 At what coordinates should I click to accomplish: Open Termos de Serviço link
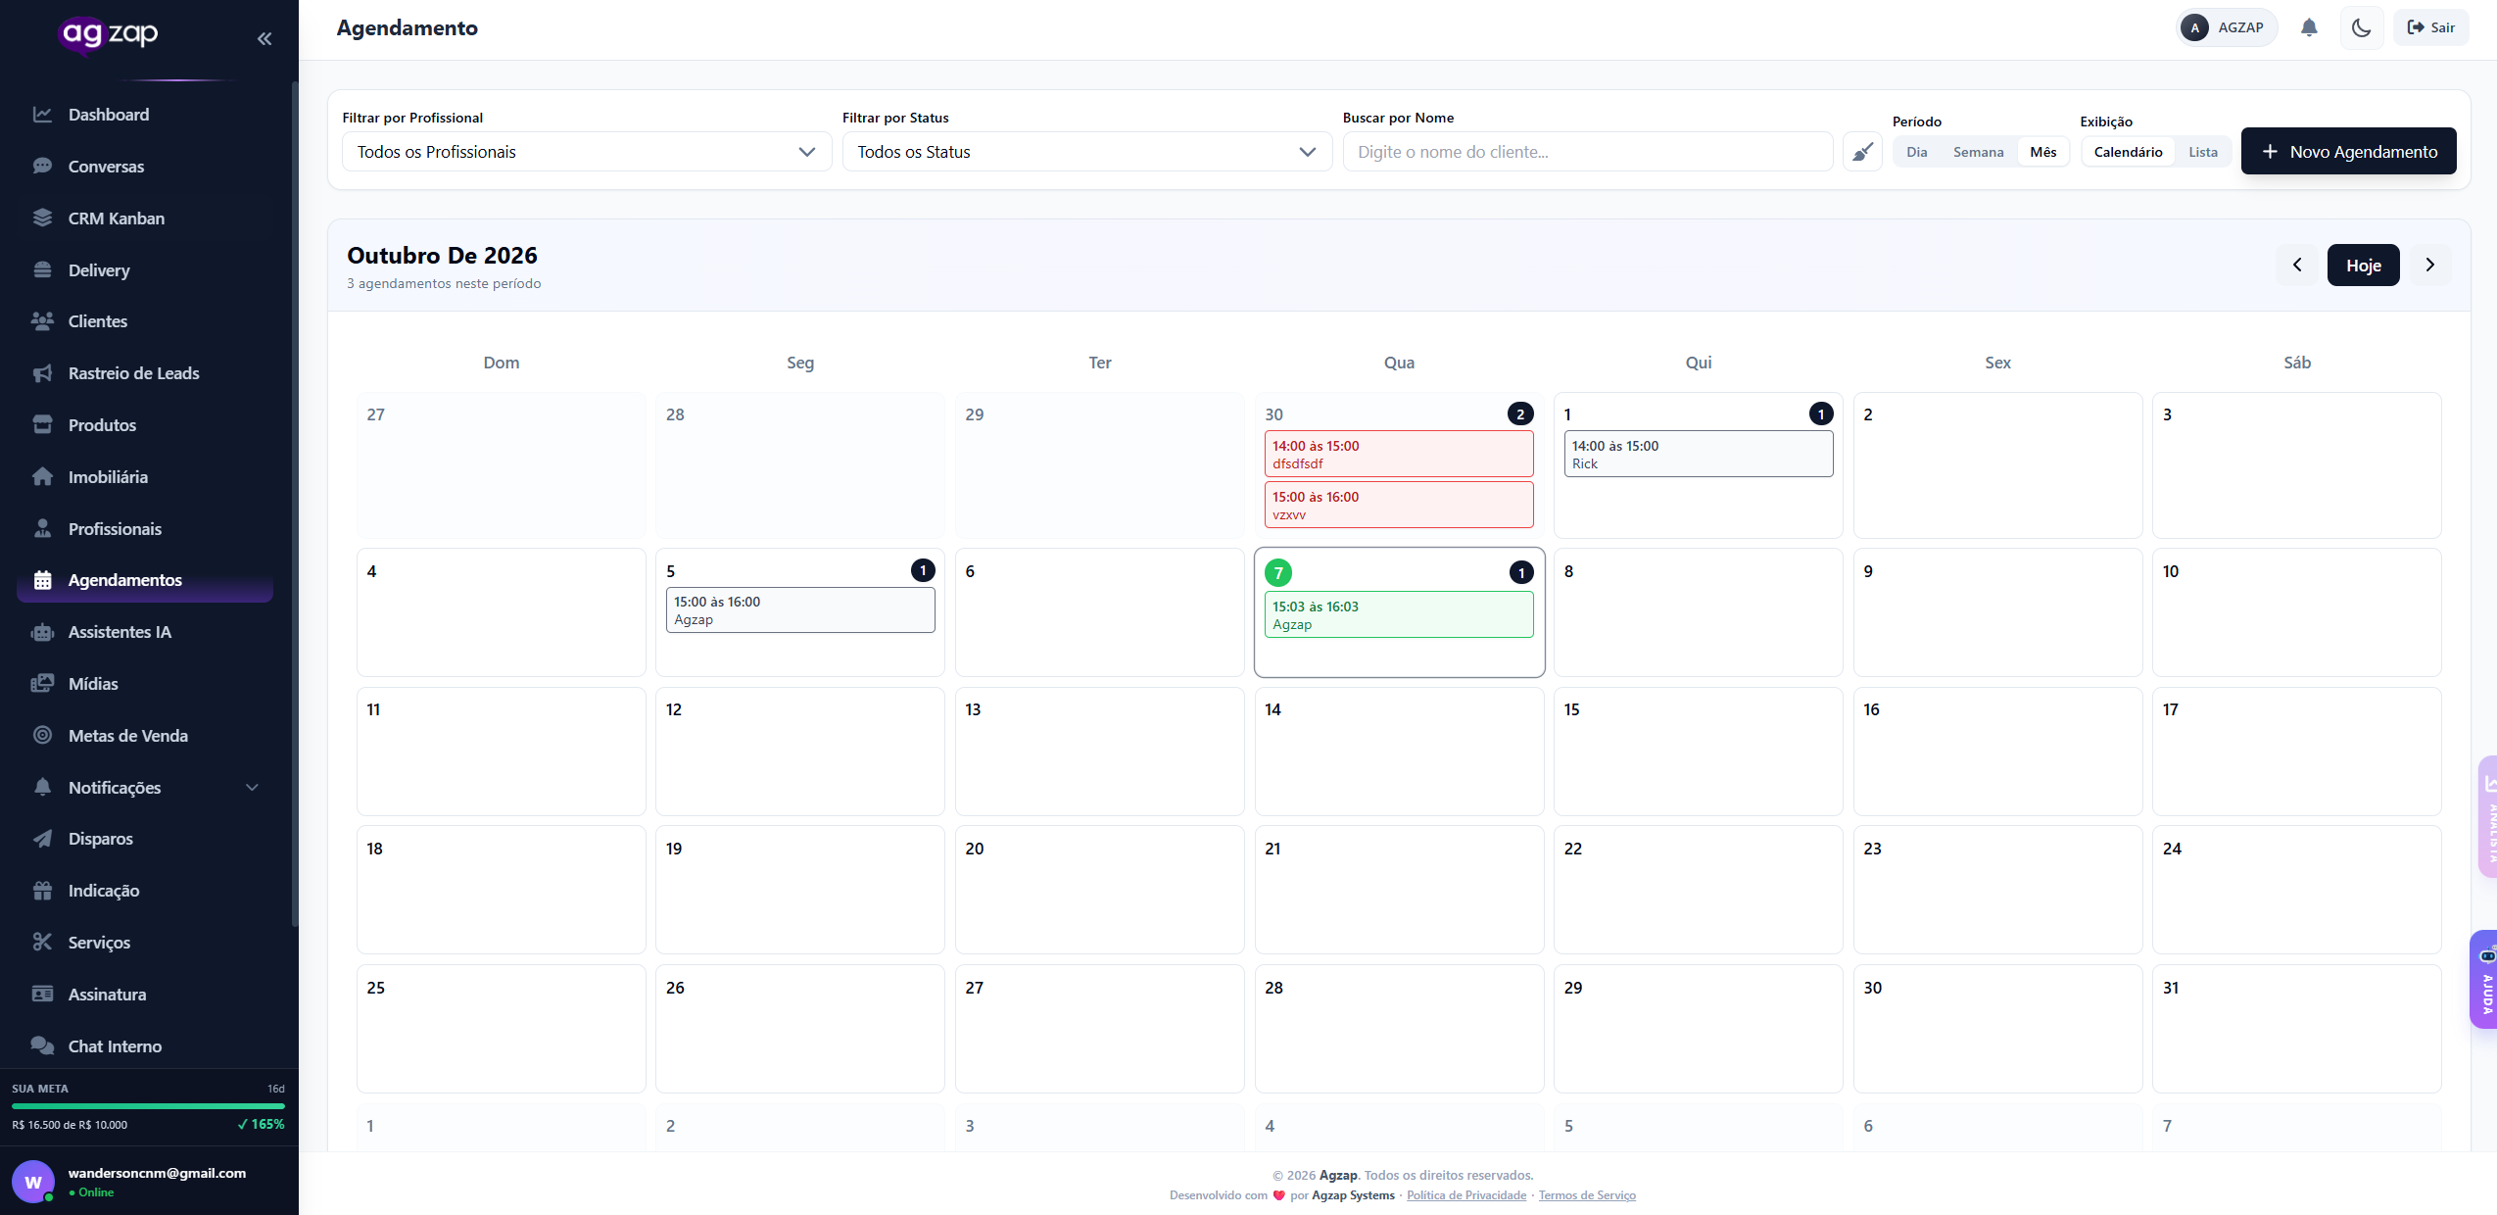(1587, 1195)
